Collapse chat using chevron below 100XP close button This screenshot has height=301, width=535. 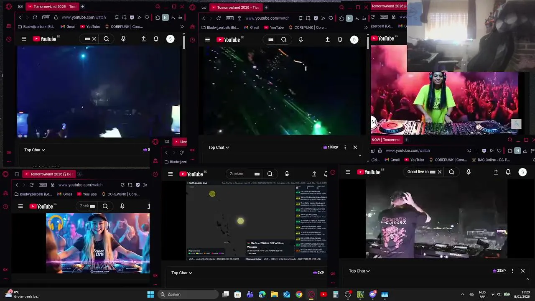click(x=360, y=156)
